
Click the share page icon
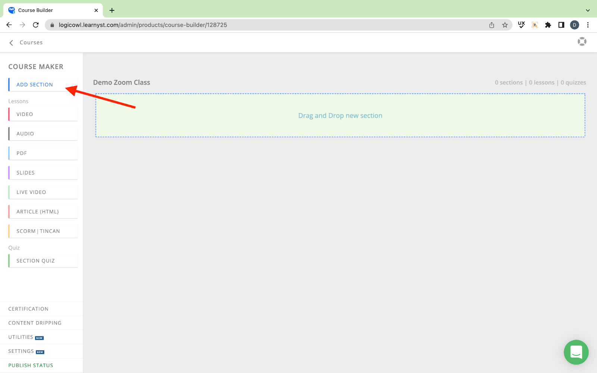(x=492, y=25)
